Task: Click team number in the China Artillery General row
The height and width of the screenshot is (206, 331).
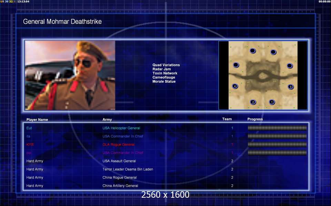Action: 232,186
